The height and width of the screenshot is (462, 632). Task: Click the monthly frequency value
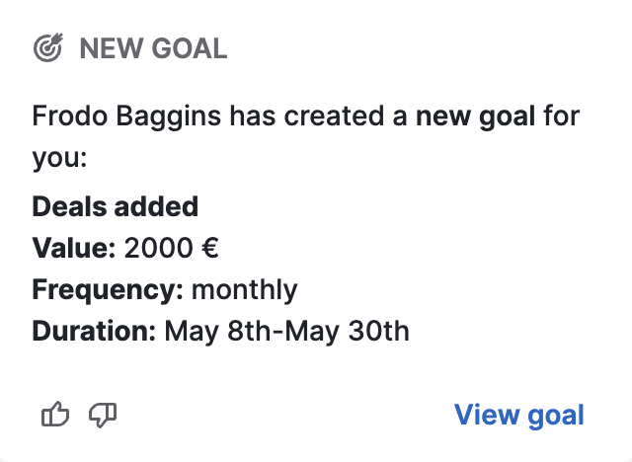[244, 290]
